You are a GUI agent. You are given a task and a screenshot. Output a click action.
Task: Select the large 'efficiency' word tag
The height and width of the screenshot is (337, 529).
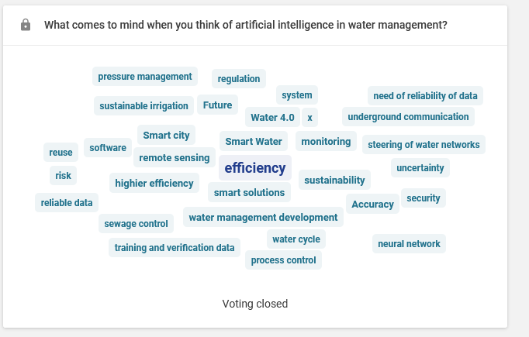(255, 168)
